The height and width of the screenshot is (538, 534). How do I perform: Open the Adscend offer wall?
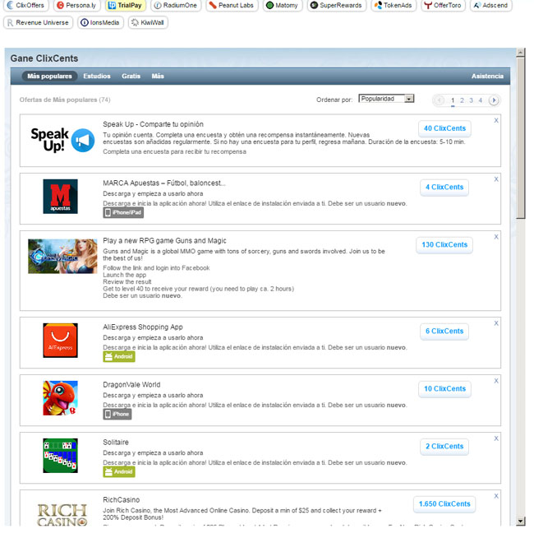click(x=491, y=5)
